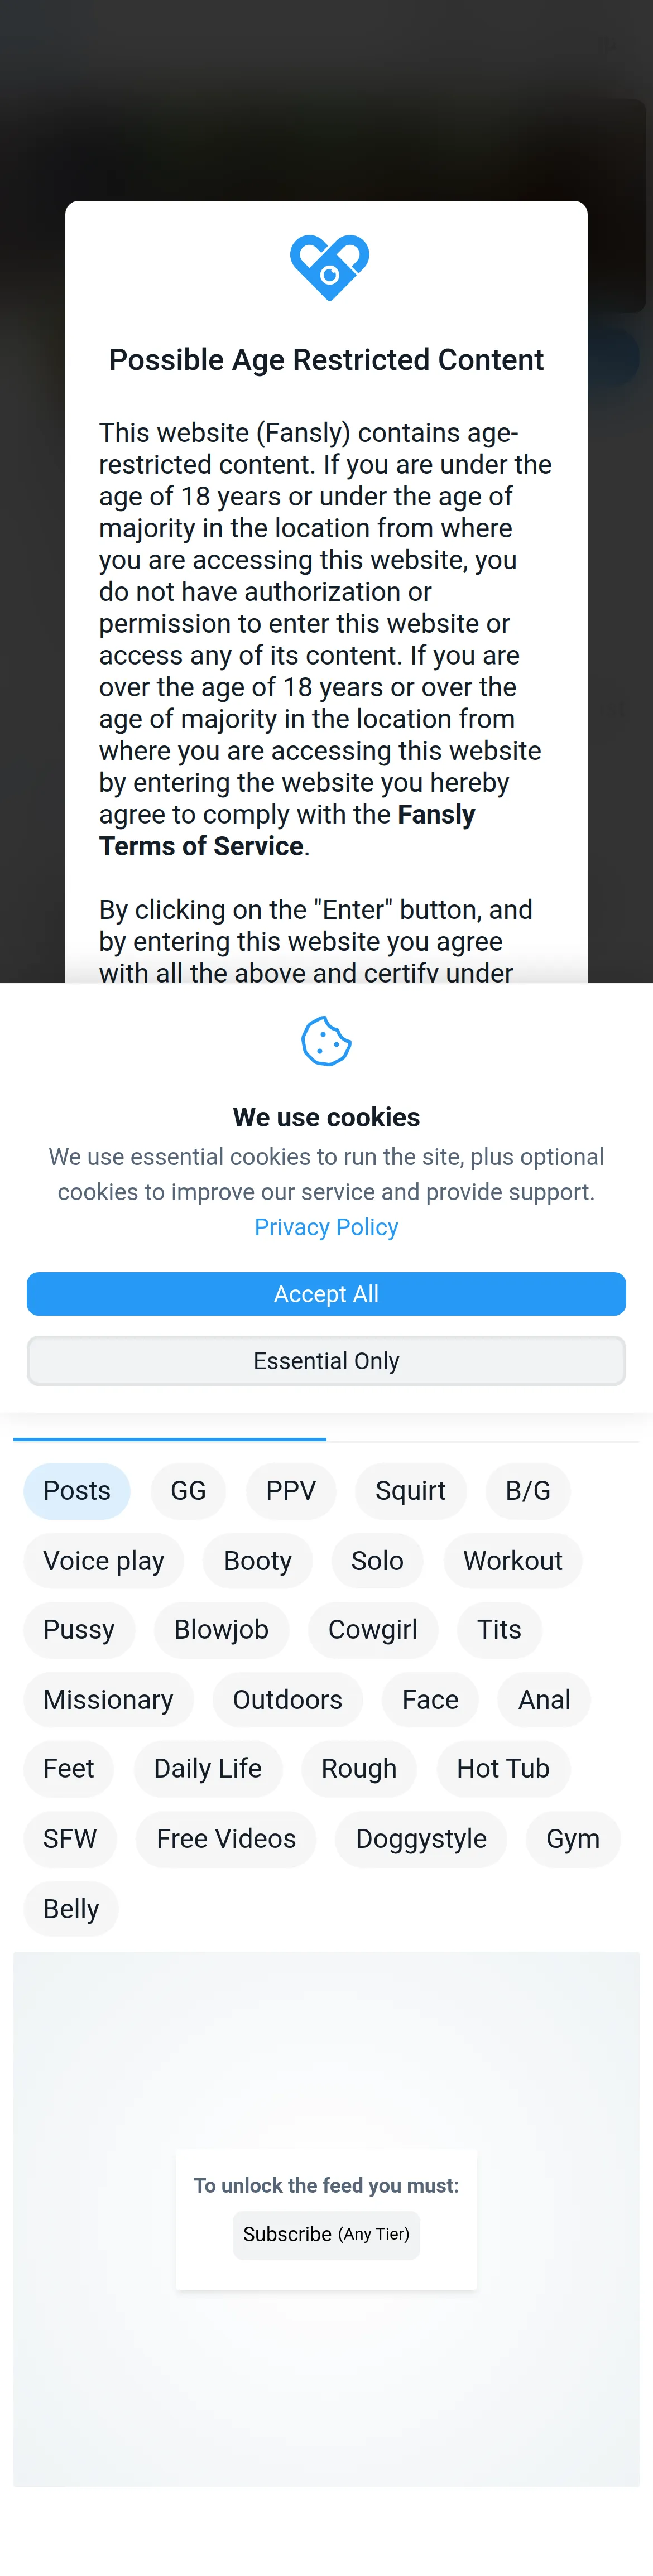The width and height of the screenshot is (653, 2576).
Task: Select the Hot Tub tag
Action: (503, 1769)
